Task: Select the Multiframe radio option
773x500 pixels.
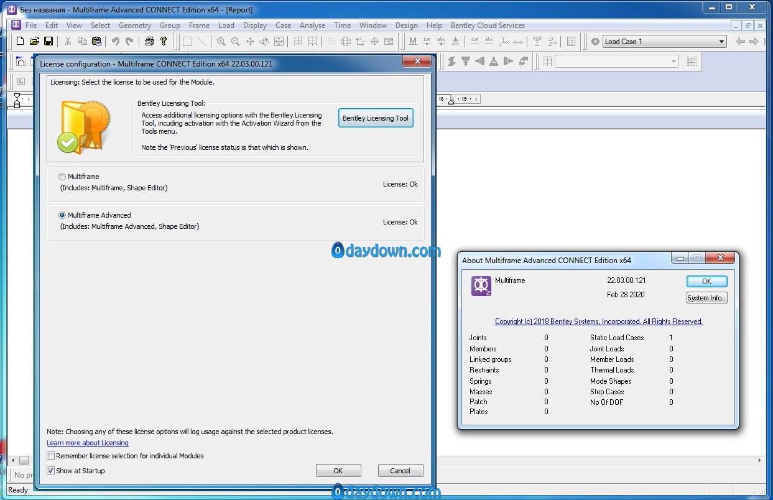Action: pos(62,177)
